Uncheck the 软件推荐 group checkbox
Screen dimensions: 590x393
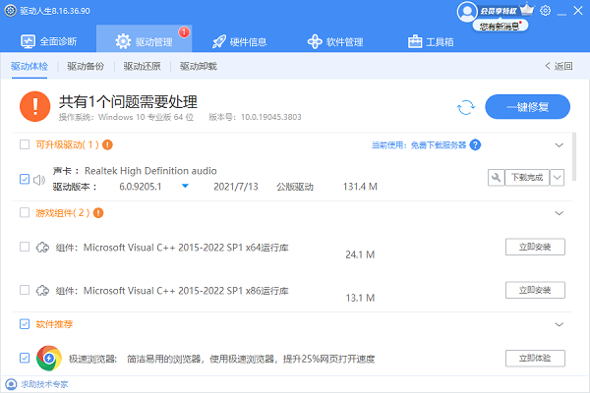[25, 324]
